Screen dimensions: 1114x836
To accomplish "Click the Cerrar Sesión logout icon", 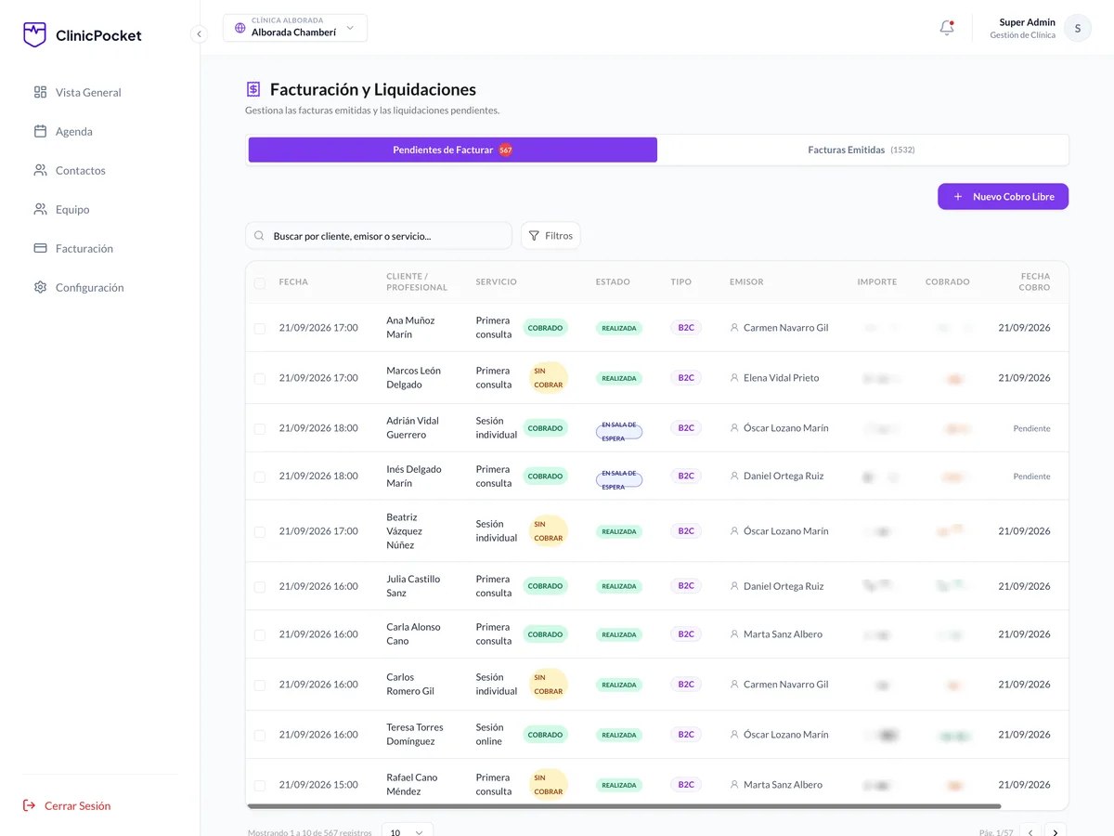I will click(x=30, y=805).
